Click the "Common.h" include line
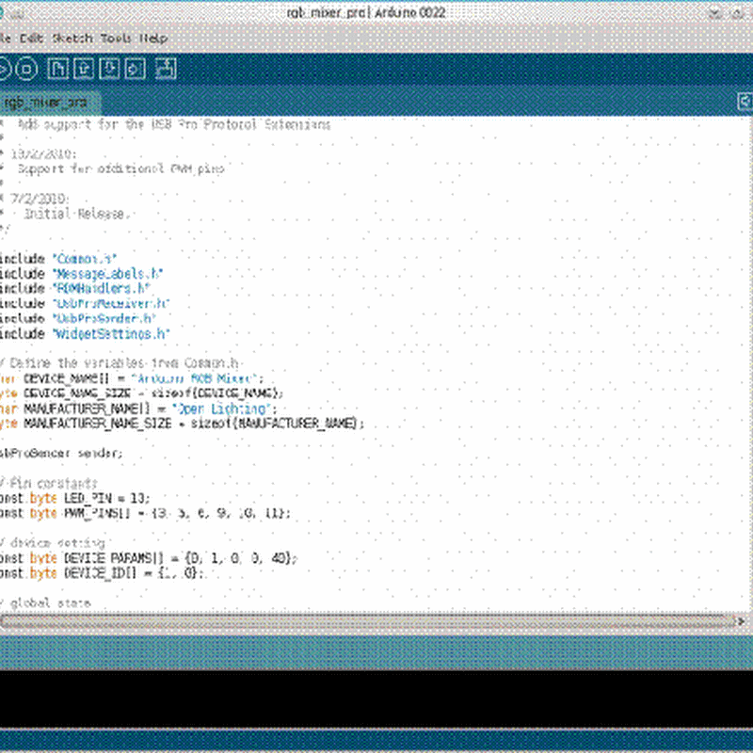Viewport: 753px width, 753px height. (x=58, y=259)
